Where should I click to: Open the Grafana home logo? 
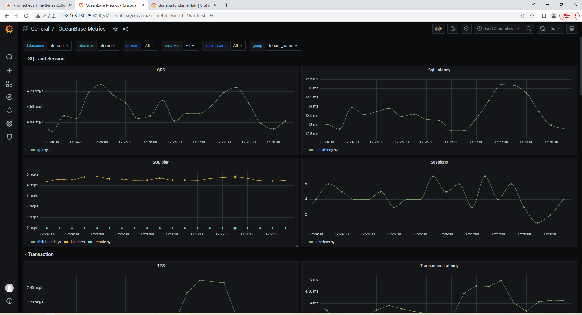click(x=9, y=29)
